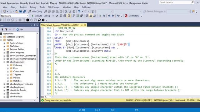Open the SqlSmash menu

click(x=87, y=7)
